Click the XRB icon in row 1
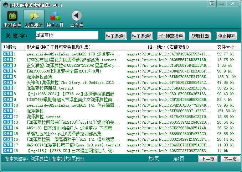 point(8,54)
